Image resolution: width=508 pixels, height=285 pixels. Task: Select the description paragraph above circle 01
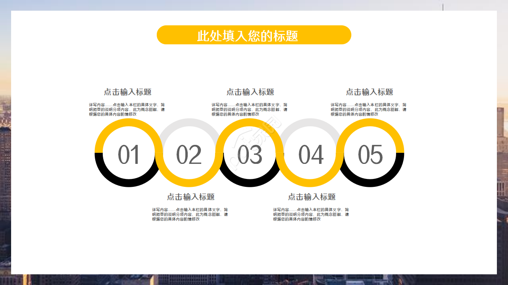click(127, 109)
